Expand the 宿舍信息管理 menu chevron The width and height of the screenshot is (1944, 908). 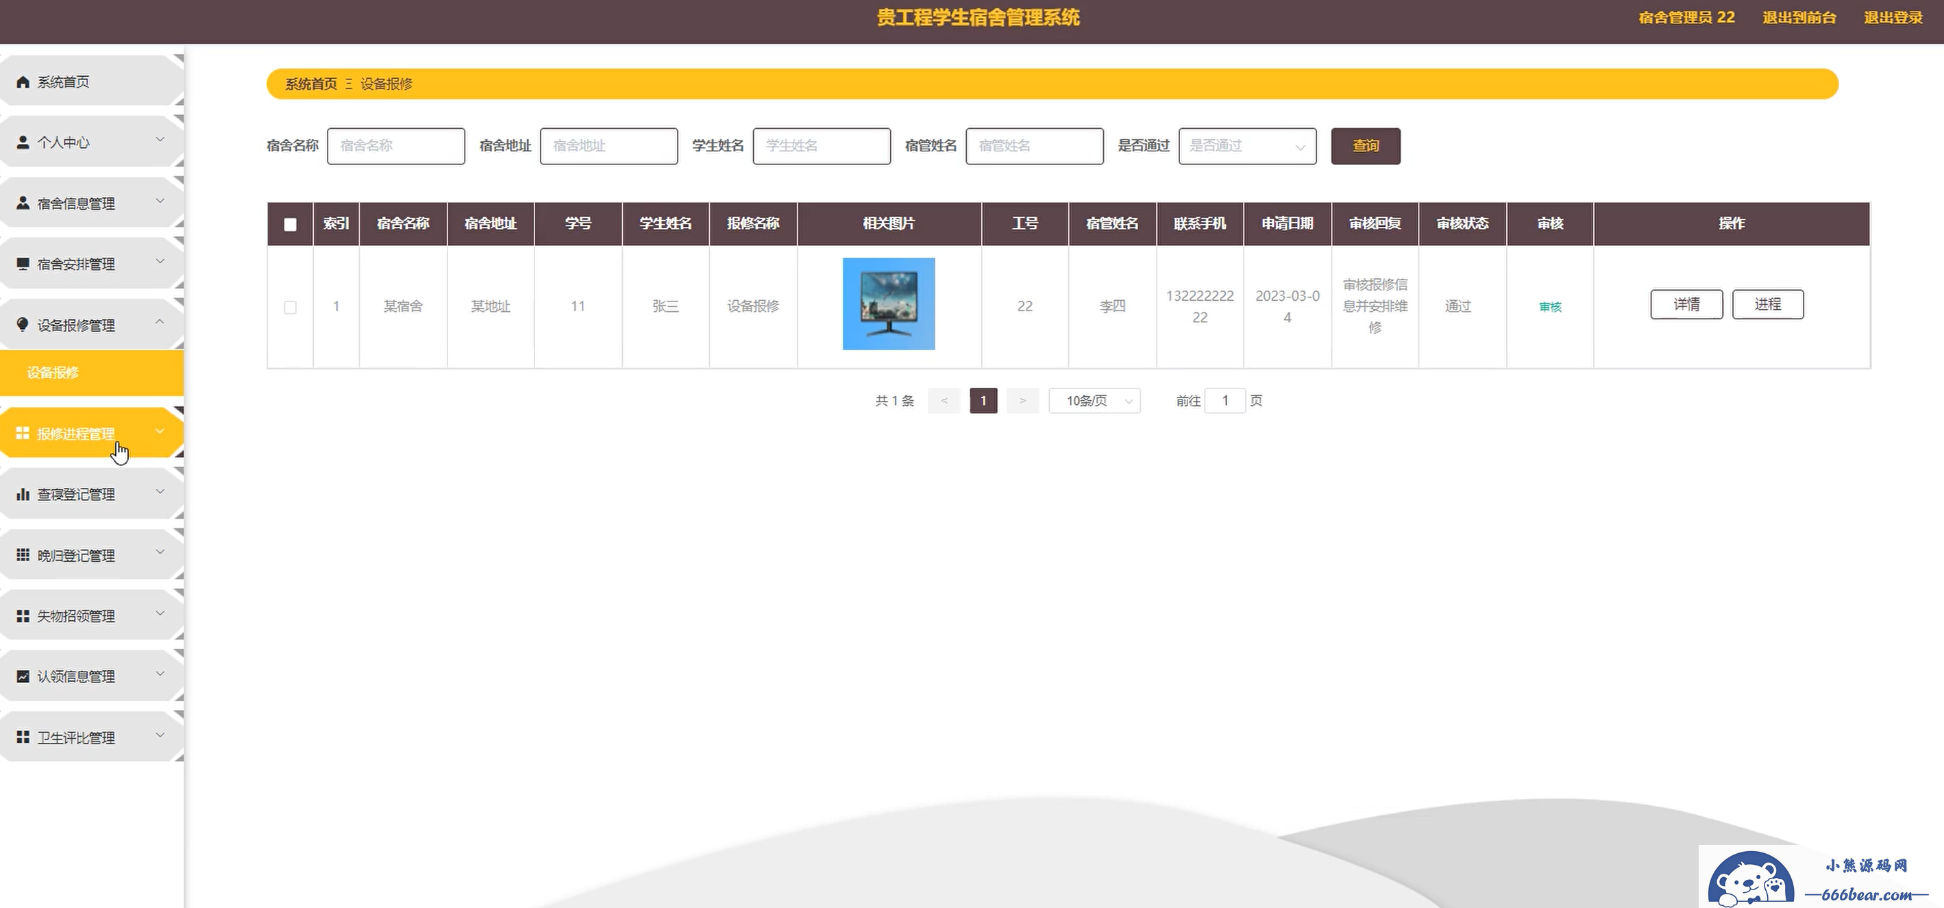(x=160, y=201)
